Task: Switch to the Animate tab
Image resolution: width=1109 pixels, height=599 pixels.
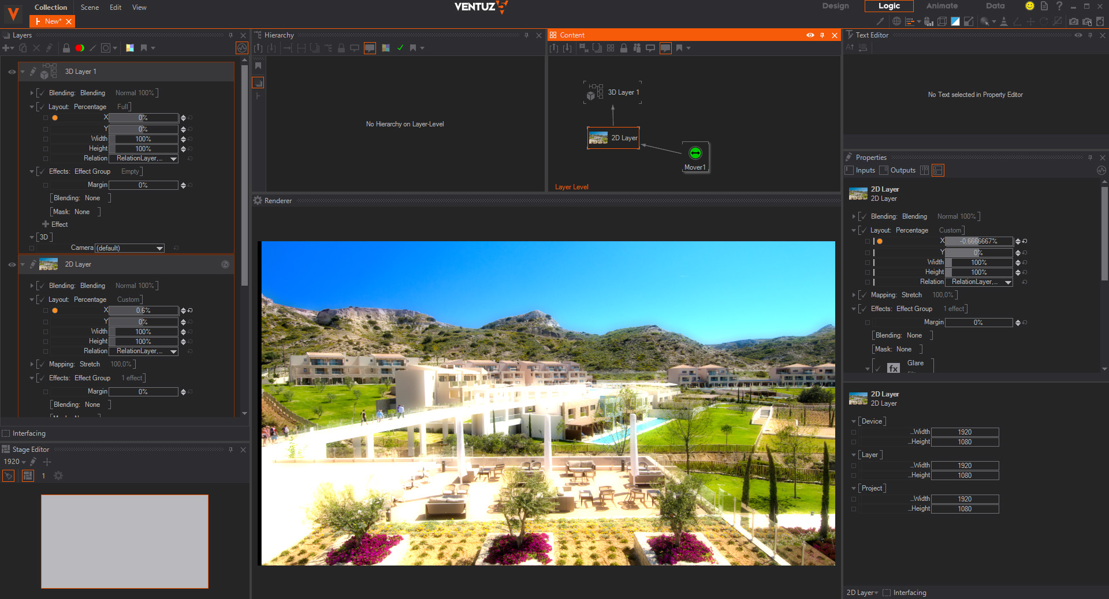Action: pos(941,6)
